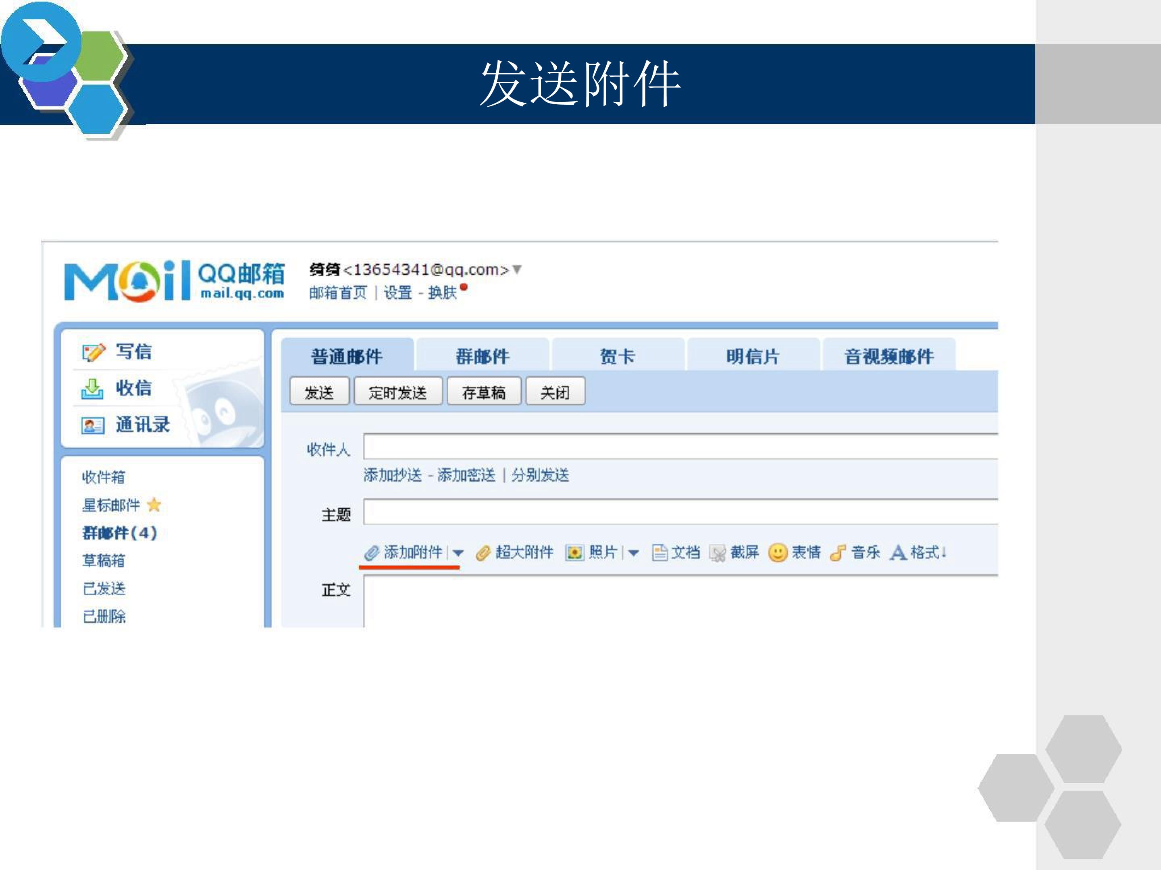1161x870 pixels.
Task: Open the account dropdown beside the email address
Action: (x=516, y=269)
